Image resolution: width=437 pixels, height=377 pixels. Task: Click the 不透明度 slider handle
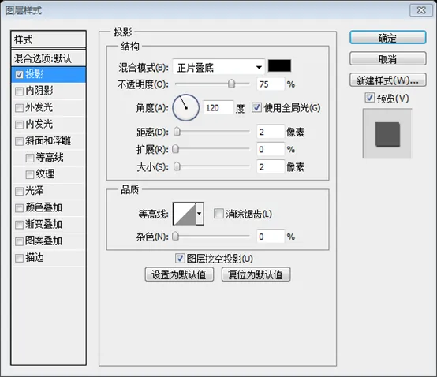pyautogui.click(x=231, y=84)
